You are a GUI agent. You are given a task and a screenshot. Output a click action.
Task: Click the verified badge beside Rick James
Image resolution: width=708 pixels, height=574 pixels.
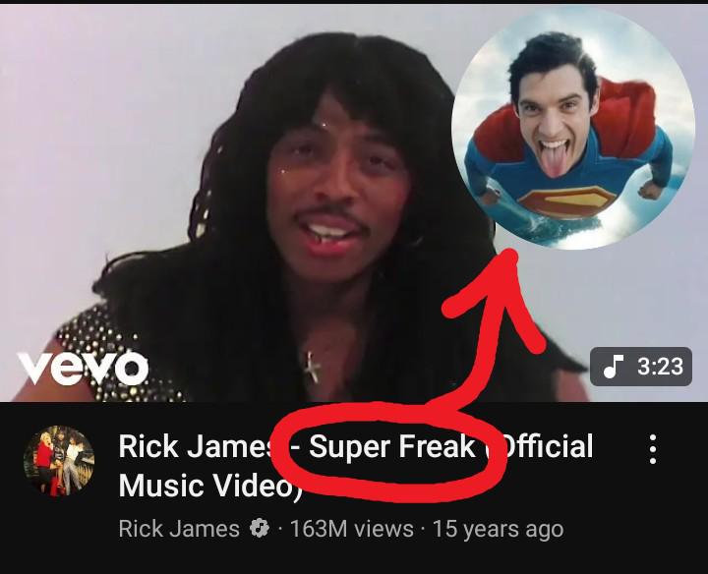(x=260, y=528)
